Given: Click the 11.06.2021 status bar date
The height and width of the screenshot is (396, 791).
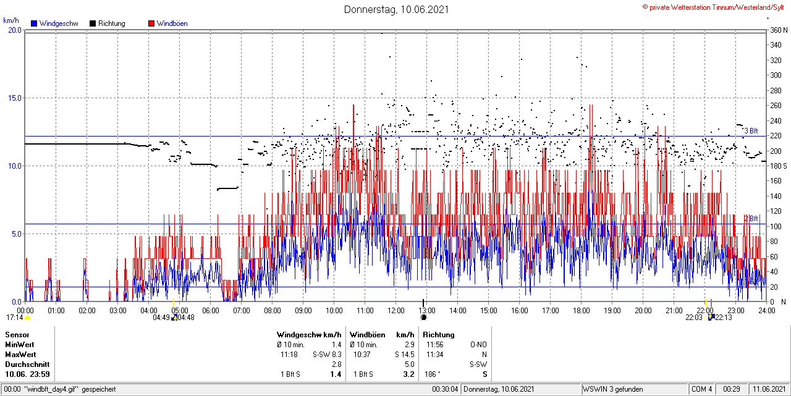Looking at the screenshot, I should (x=769, y=389).
